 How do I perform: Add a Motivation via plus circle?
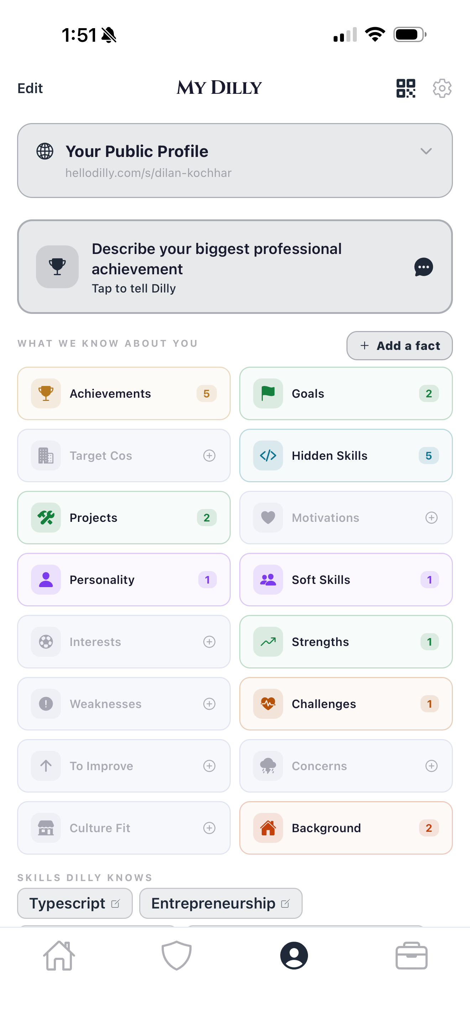[431, 518]
